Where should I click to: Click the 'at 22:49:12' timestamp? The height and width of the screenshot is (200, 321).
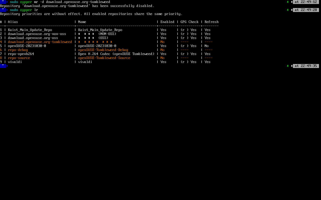tap(306, 2)
